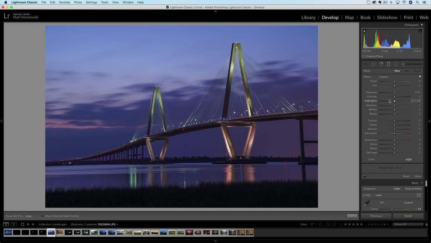The image size is (431, 243).
Task: Open the Settings menu
Action: click(x=91, y=2)
